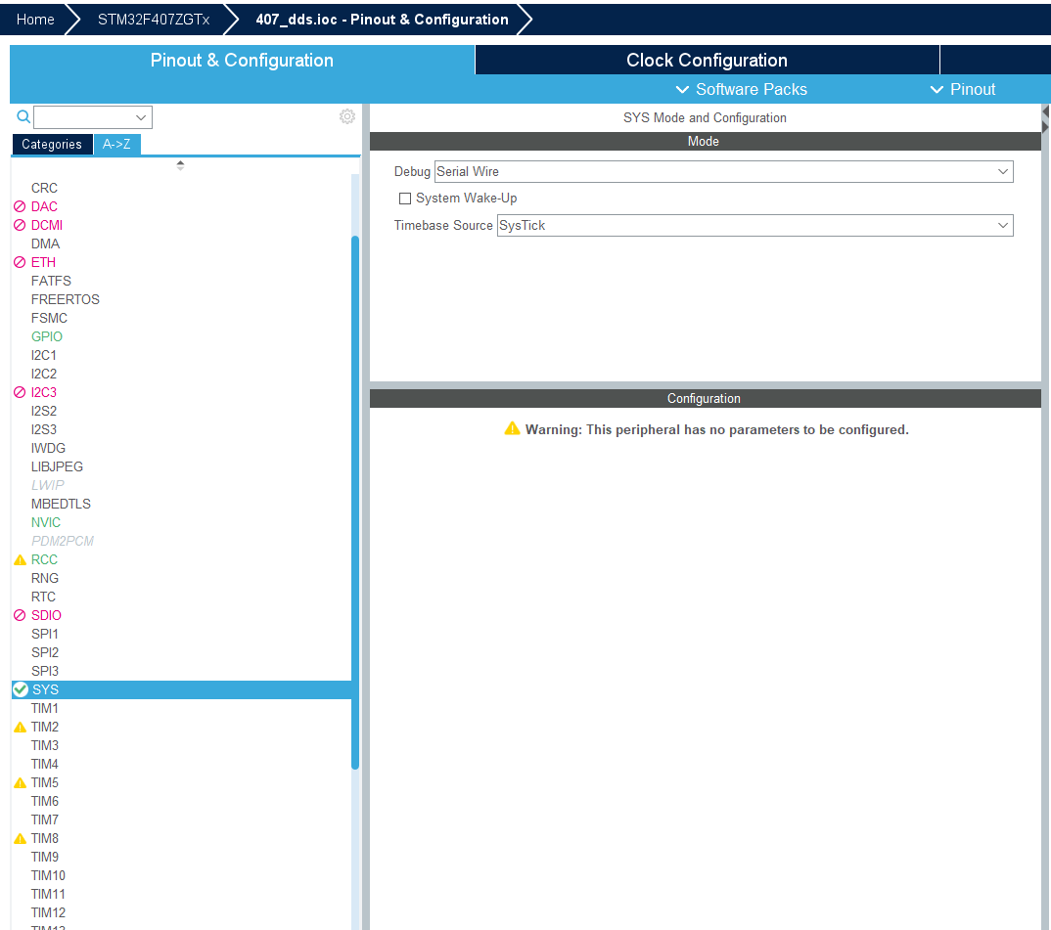Select the TIM10 timer
The image size is (1051, 930).
click(48, 876)
